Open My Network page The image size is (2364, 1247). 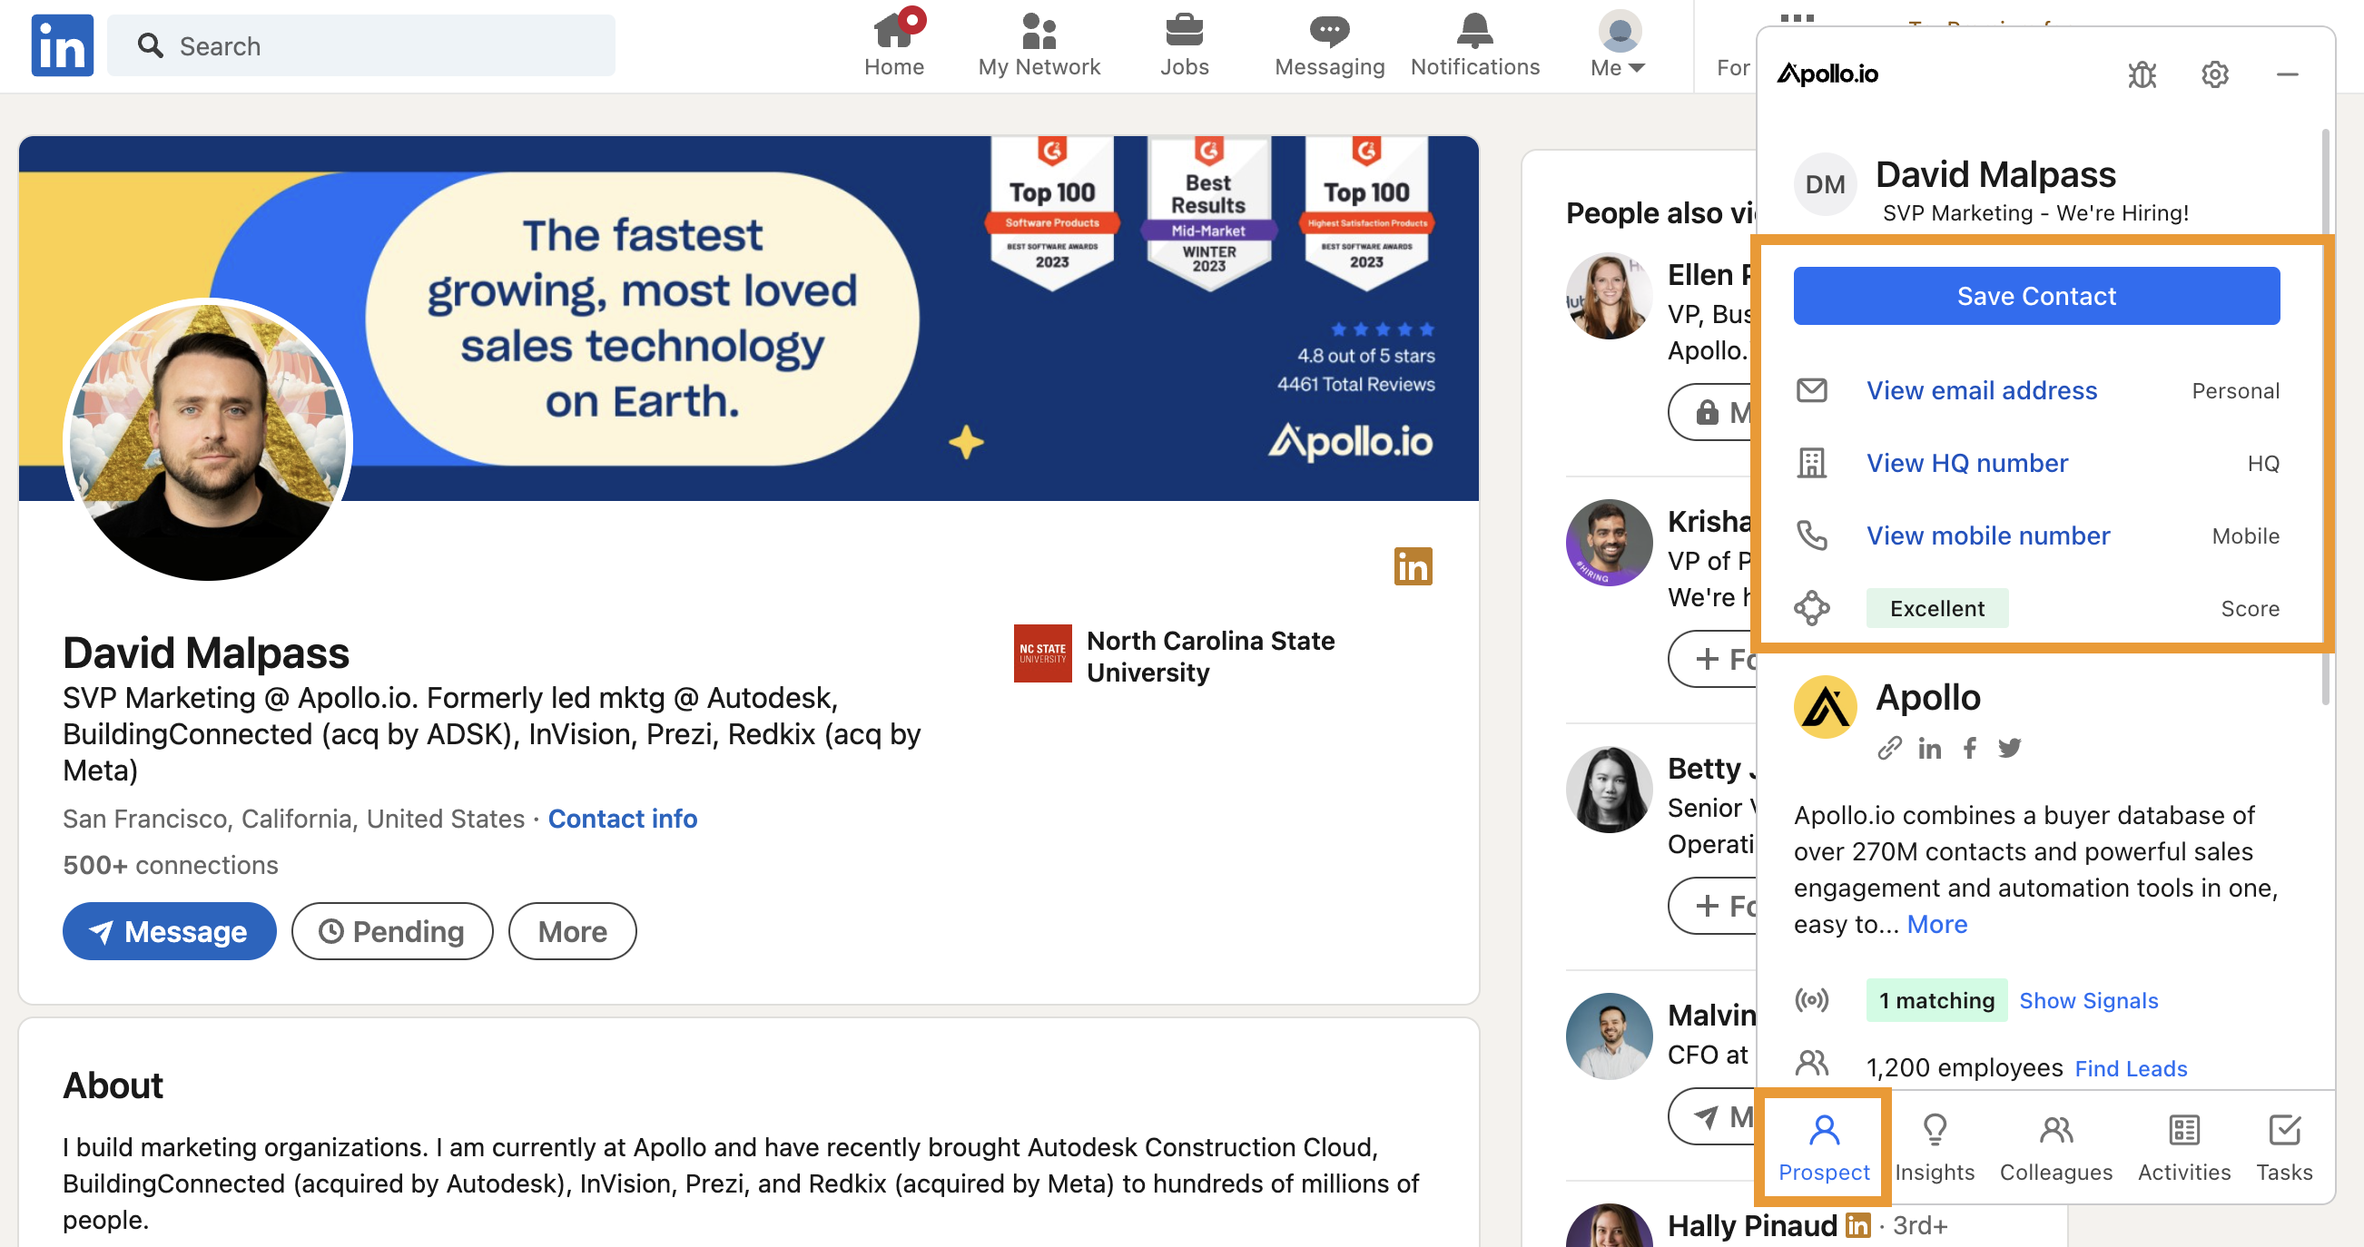[1039, 44]
